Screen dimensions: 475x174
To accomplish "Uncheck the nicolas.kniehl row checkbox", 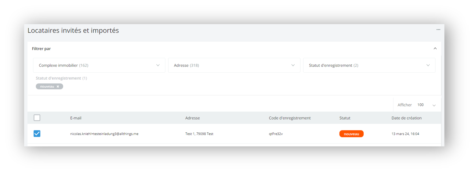I will point(37,134).
